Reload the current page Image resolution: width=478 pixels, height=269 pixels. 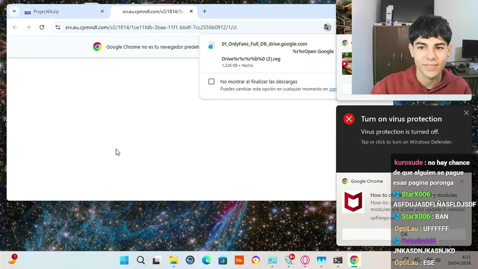tap(42, 27)
